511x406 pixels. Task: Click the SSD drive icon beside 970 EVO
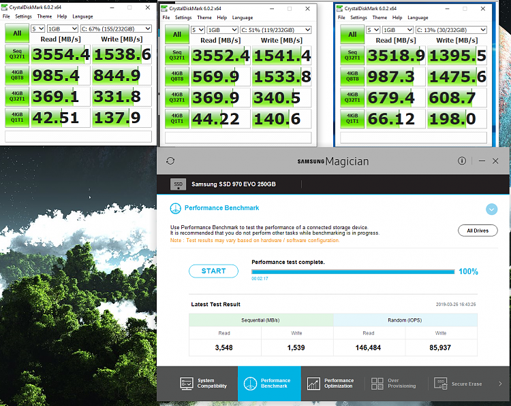pyautogui.click(x=179, y=184)
